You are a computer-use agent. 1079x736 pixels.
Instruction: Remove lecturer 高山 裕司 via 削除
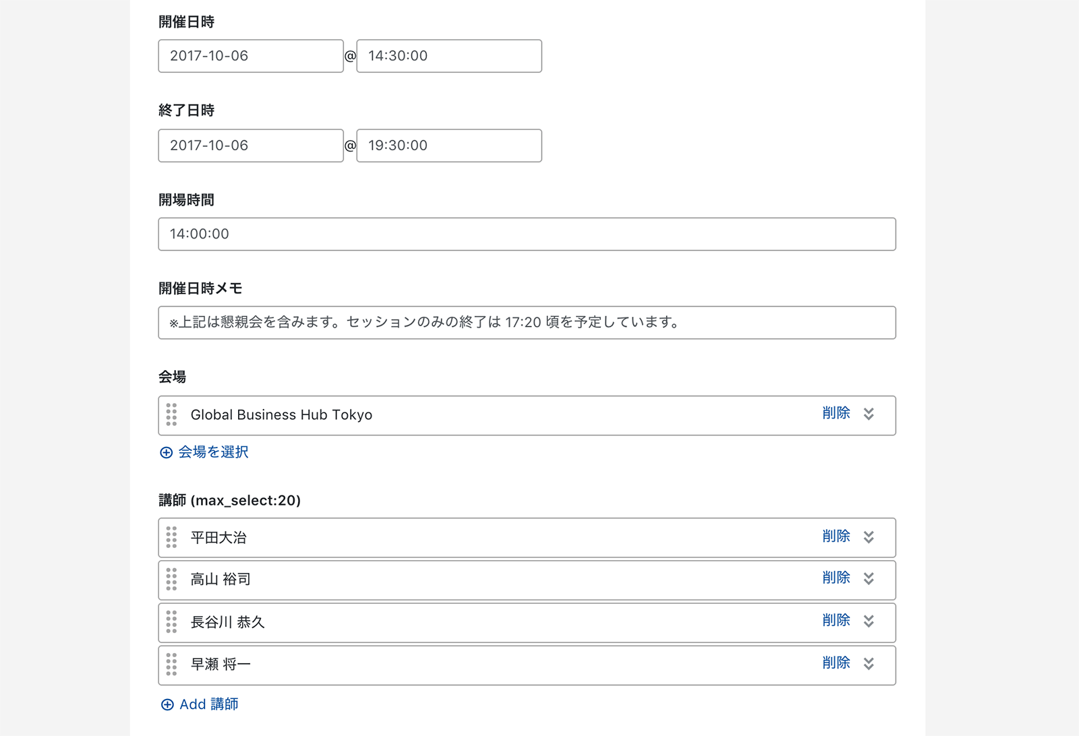coord(836,578)
